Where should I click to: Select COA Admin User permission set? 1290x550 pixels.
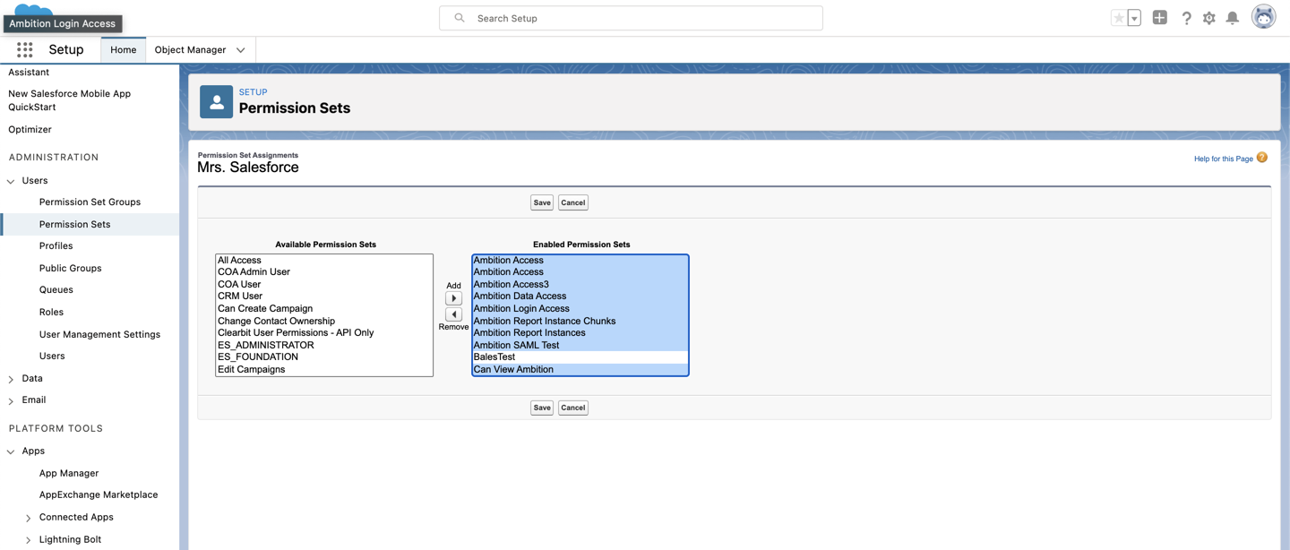(324, 272)
